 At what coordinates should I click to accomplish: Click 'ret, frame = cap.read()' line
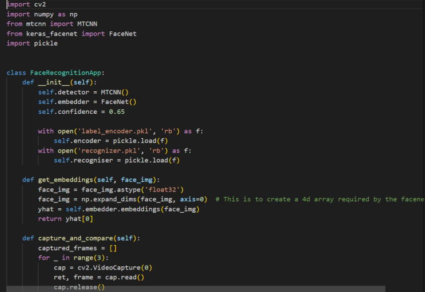pos(99,278)
